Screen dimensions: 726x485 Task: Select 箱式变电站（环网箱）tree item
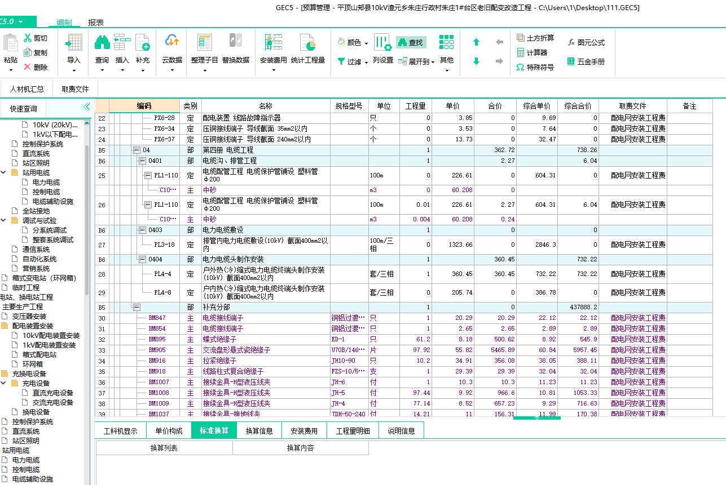(x=44, y=278)
